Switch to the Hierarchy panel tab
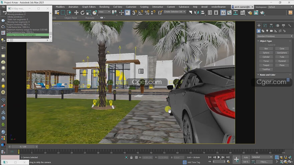Screen dimensions: 294x165 (271, 25)
